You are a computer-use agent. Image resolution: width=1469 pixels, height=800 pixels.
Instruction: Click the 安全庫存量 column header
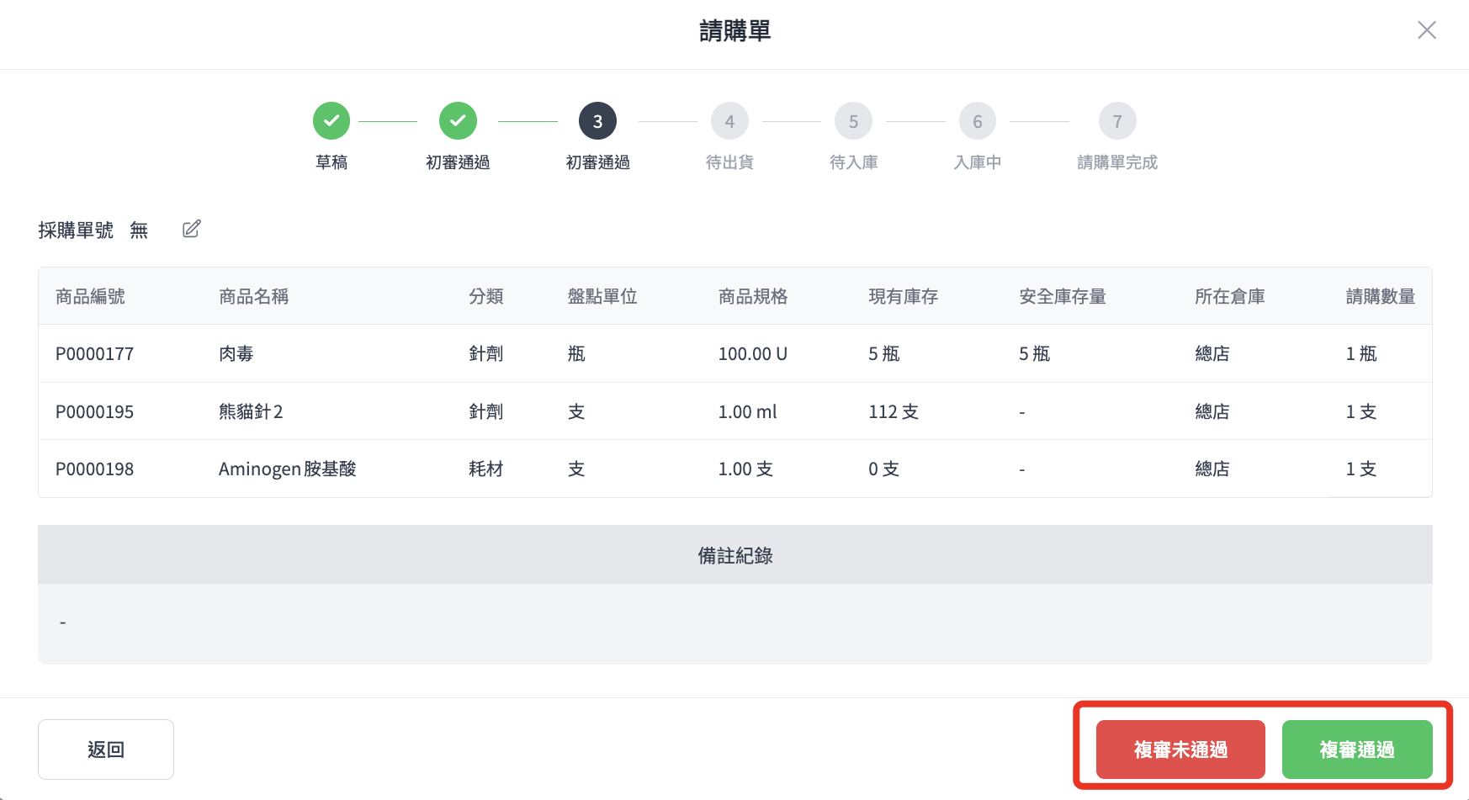click(1062, 296)
